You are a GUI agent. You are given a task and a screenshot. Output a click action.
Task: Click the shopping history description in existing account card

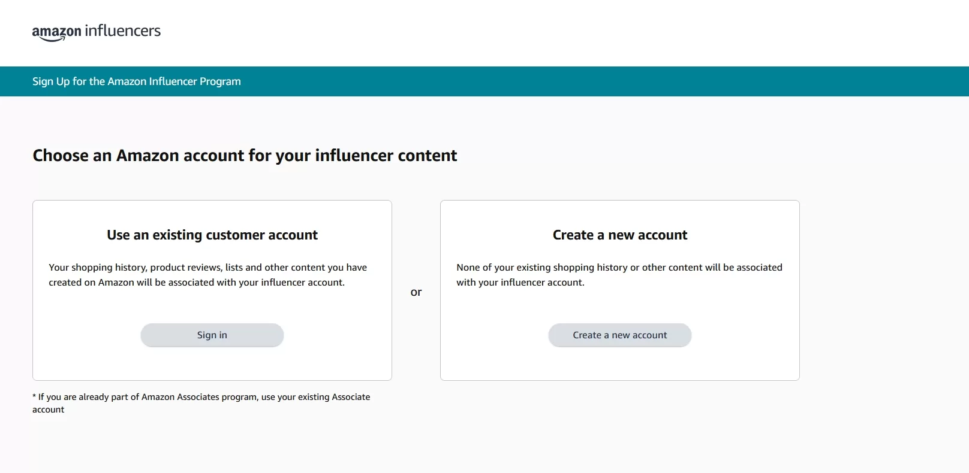pyautogui.click(x=208, y=275)
